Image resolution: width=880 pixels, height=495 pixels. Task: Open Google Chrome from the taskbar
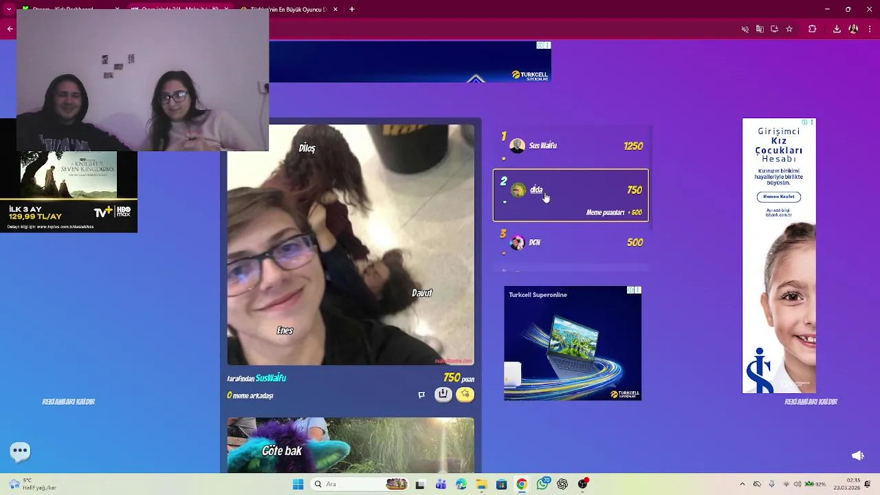pos(522,484)
